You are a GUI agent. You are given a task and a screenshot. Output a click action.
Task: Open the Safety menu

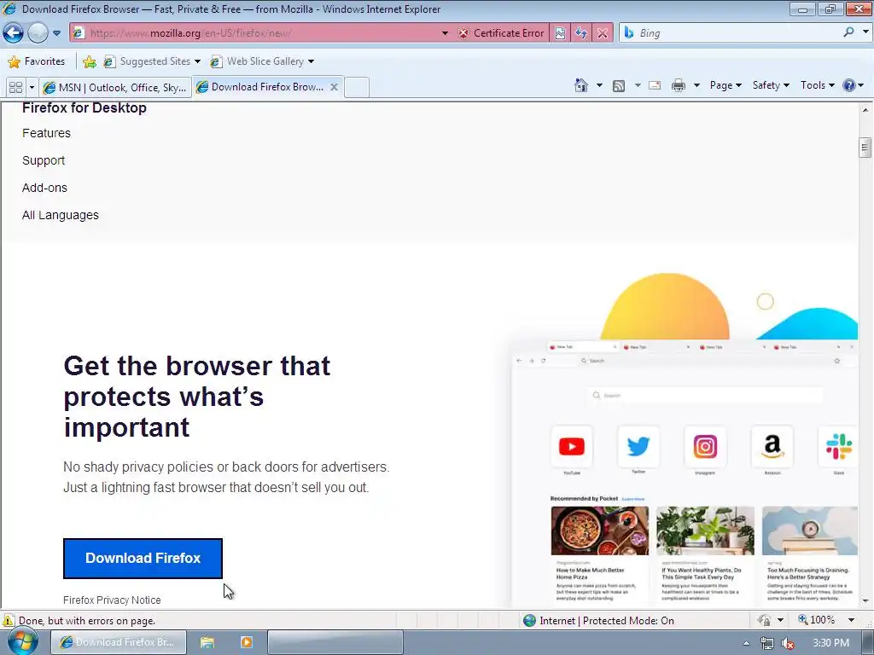click(x=771, y=85)
